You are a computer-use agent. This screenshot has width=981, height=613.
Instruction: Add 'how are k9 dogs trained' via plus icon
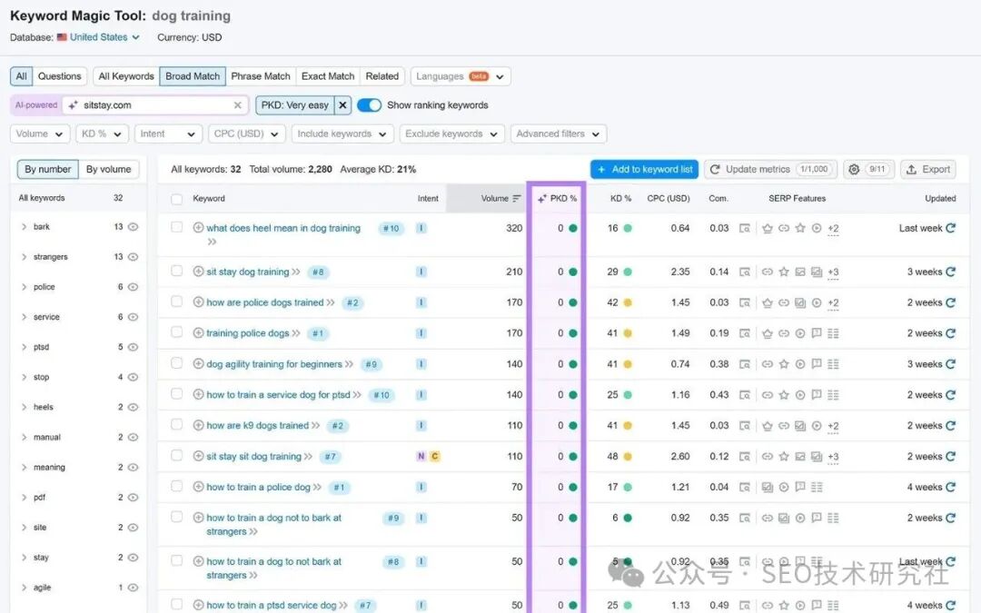pos(198,425)
